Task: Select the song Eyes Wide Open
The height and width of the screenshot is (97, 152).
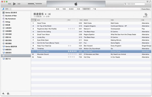Action: 43,40
